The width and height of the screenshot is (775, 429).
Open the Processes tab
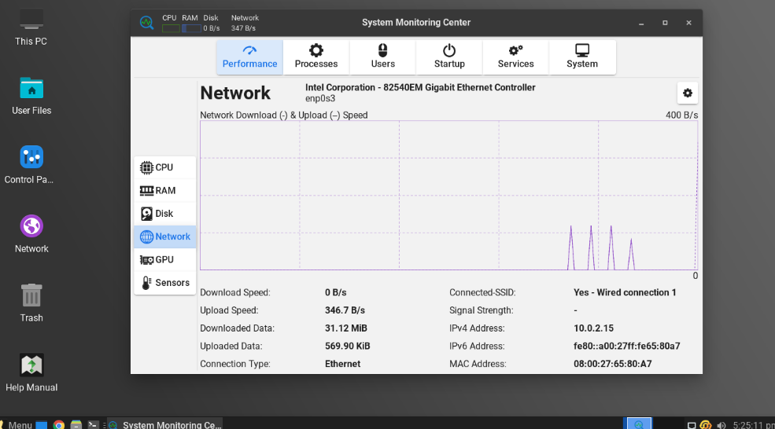pyautogui.click(x=316, y=57)
